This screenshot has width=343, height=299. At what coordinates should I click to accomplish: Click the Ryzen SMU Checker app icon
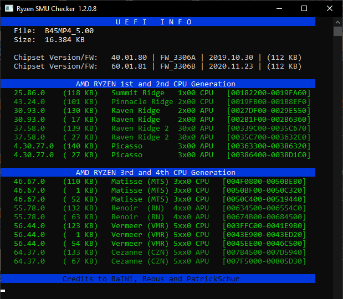tap(9, 8)
